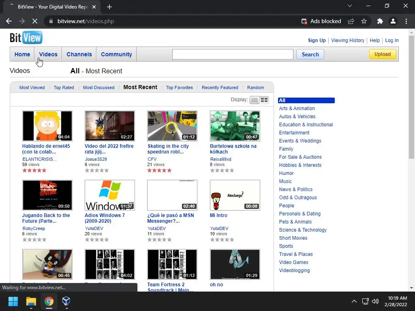Screen dimensions: 415x311
Task: Open the Skating in the city thumbnail
Action: point(172,126)
